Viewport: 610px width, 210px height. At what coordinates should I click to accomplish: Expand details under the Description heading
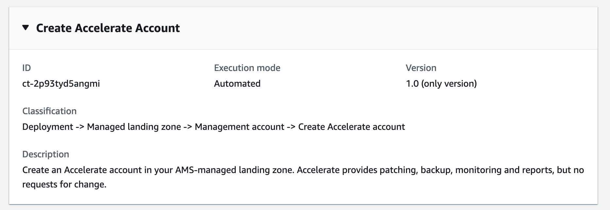[x=45, y=154]
